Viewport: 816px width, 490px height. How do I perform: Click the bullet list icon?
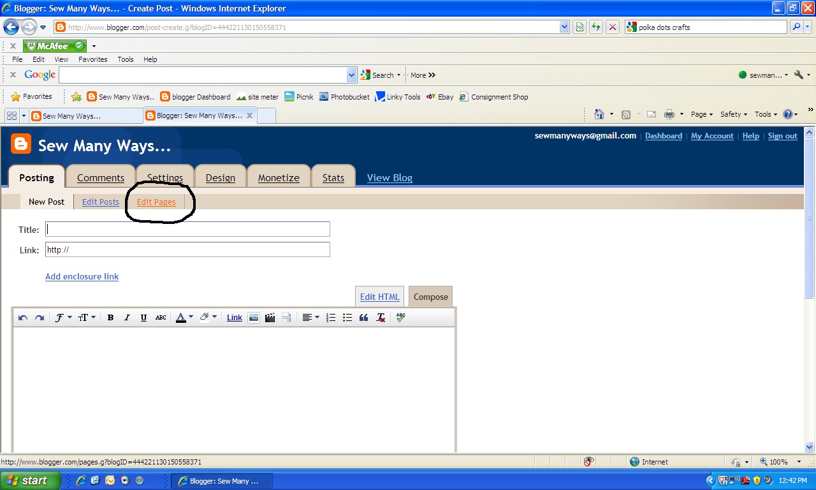(x=347, y=318)
